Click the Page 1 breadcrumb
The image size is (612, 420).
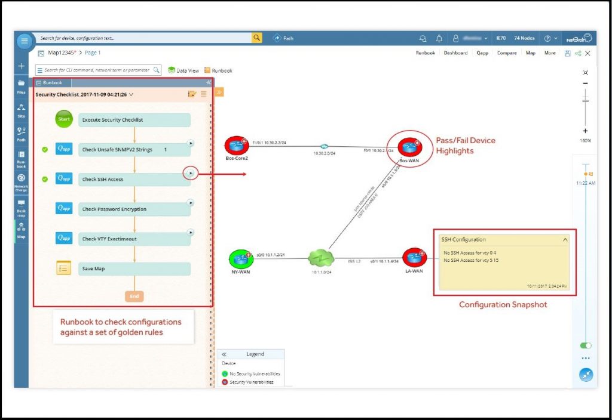click(93, 52)
